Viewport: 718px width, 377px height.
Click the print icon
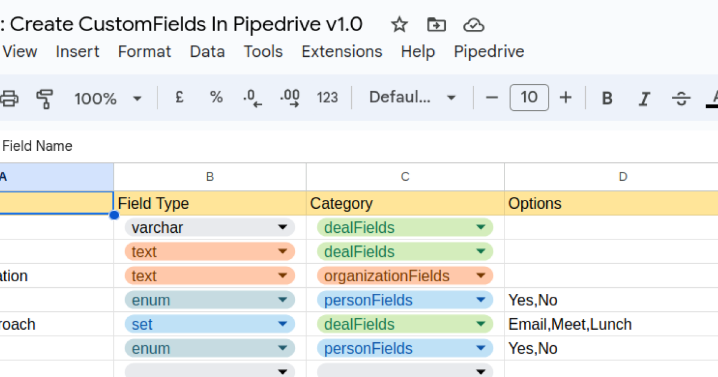9,98
